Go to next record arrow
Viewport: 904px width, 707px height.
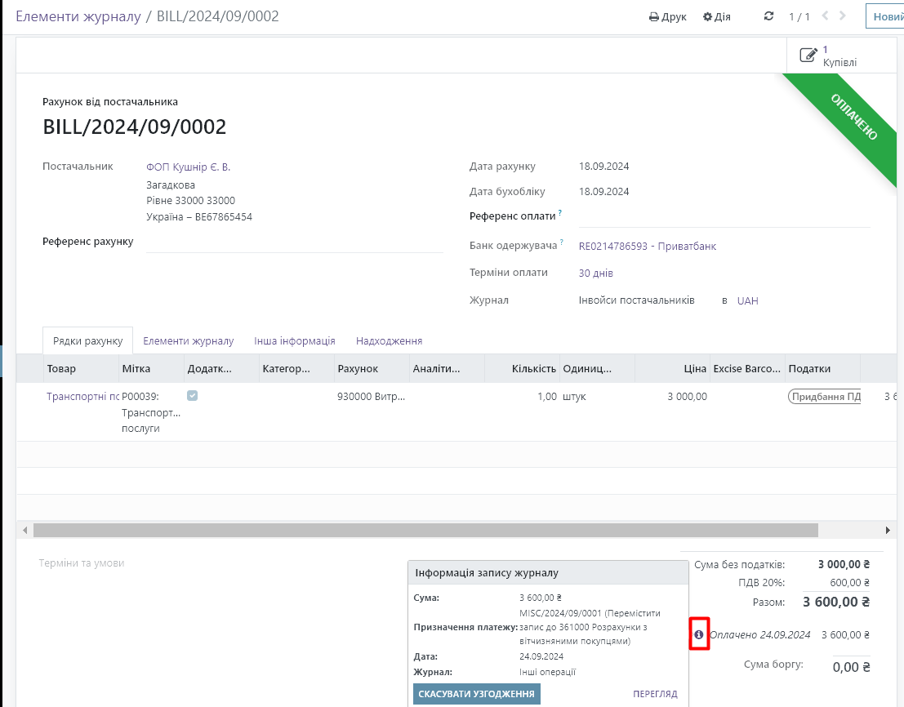844,16
